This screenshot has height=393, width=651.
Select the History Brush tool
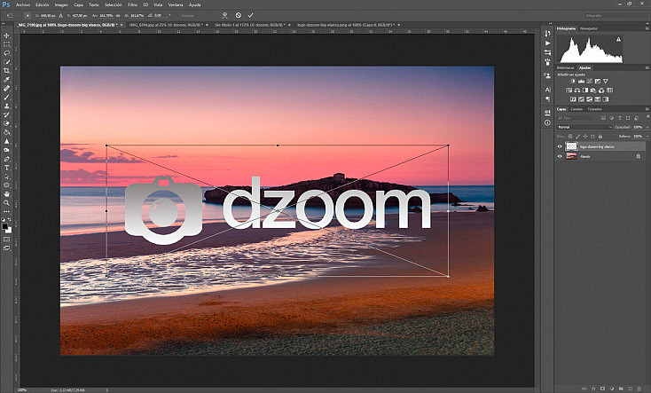click(6, 114)
